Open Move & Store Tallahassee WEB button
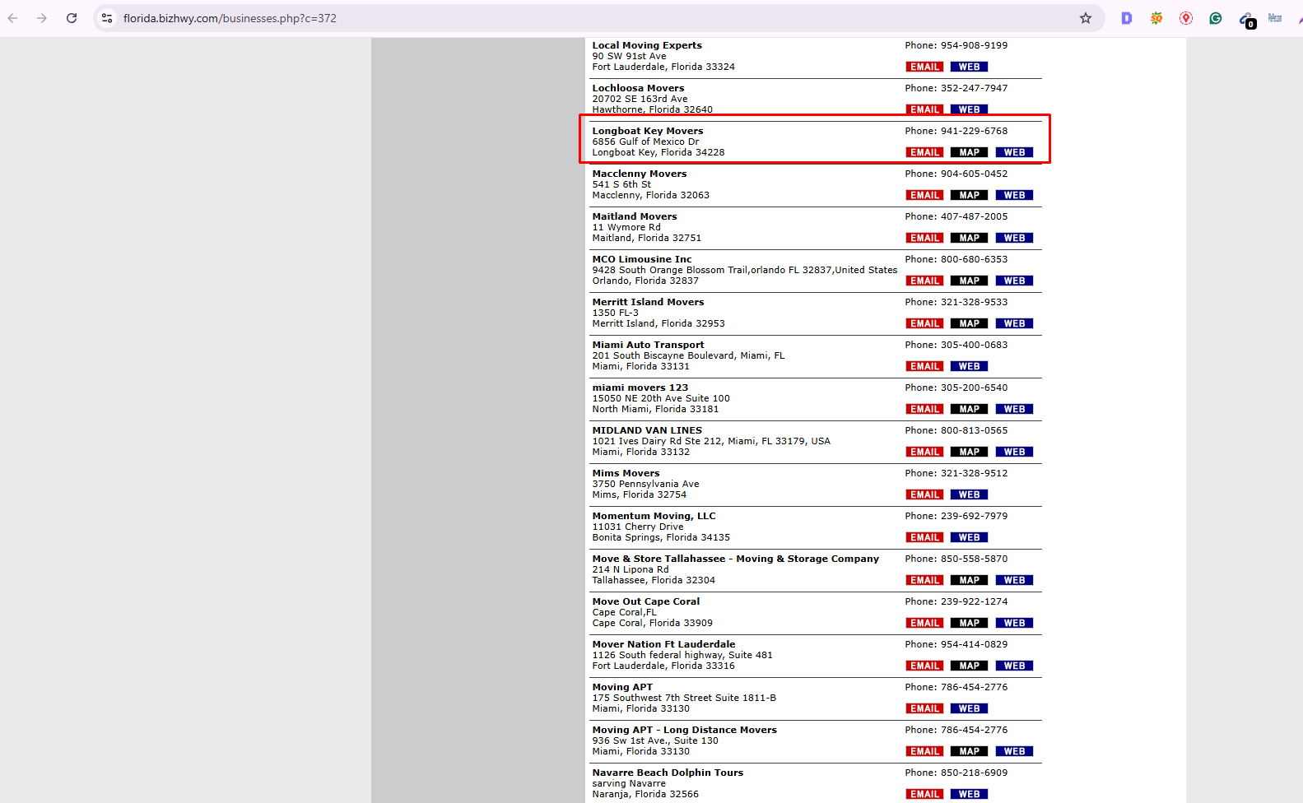This screenshot has height=803, width=1303. tap(1014, 581)
